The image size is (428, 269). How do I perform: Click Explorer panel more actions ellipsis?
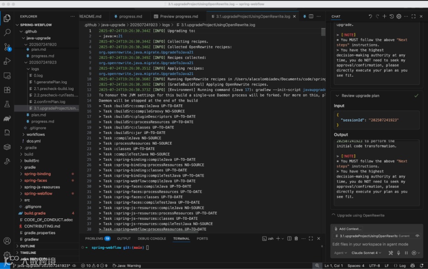tap(72, 16)
